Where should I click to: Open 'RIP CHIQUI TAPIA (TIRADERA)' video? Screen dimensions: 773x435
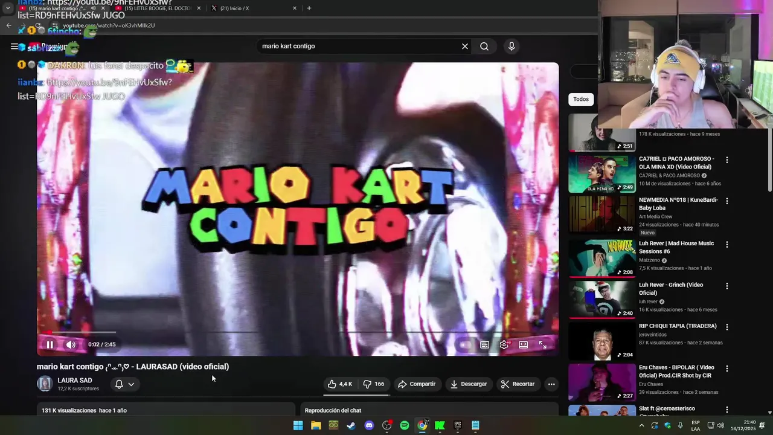pos(678,326)
